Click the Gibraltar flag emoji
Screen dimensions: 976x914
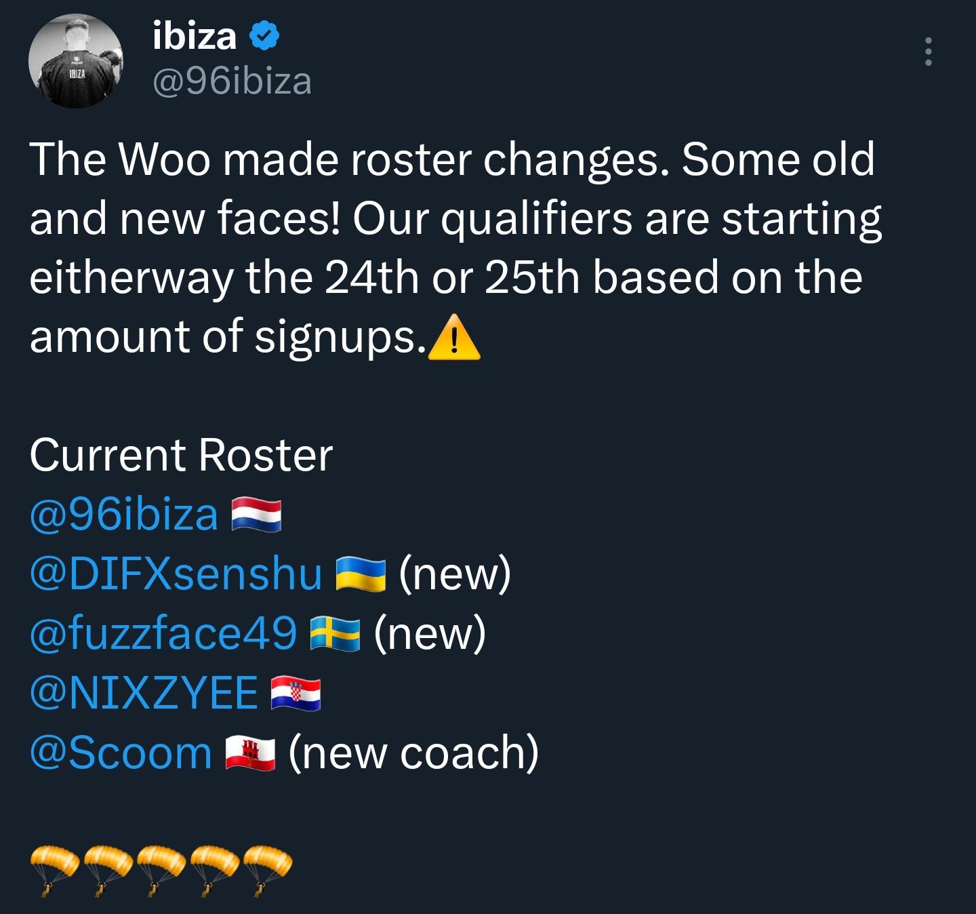(250, 753)
